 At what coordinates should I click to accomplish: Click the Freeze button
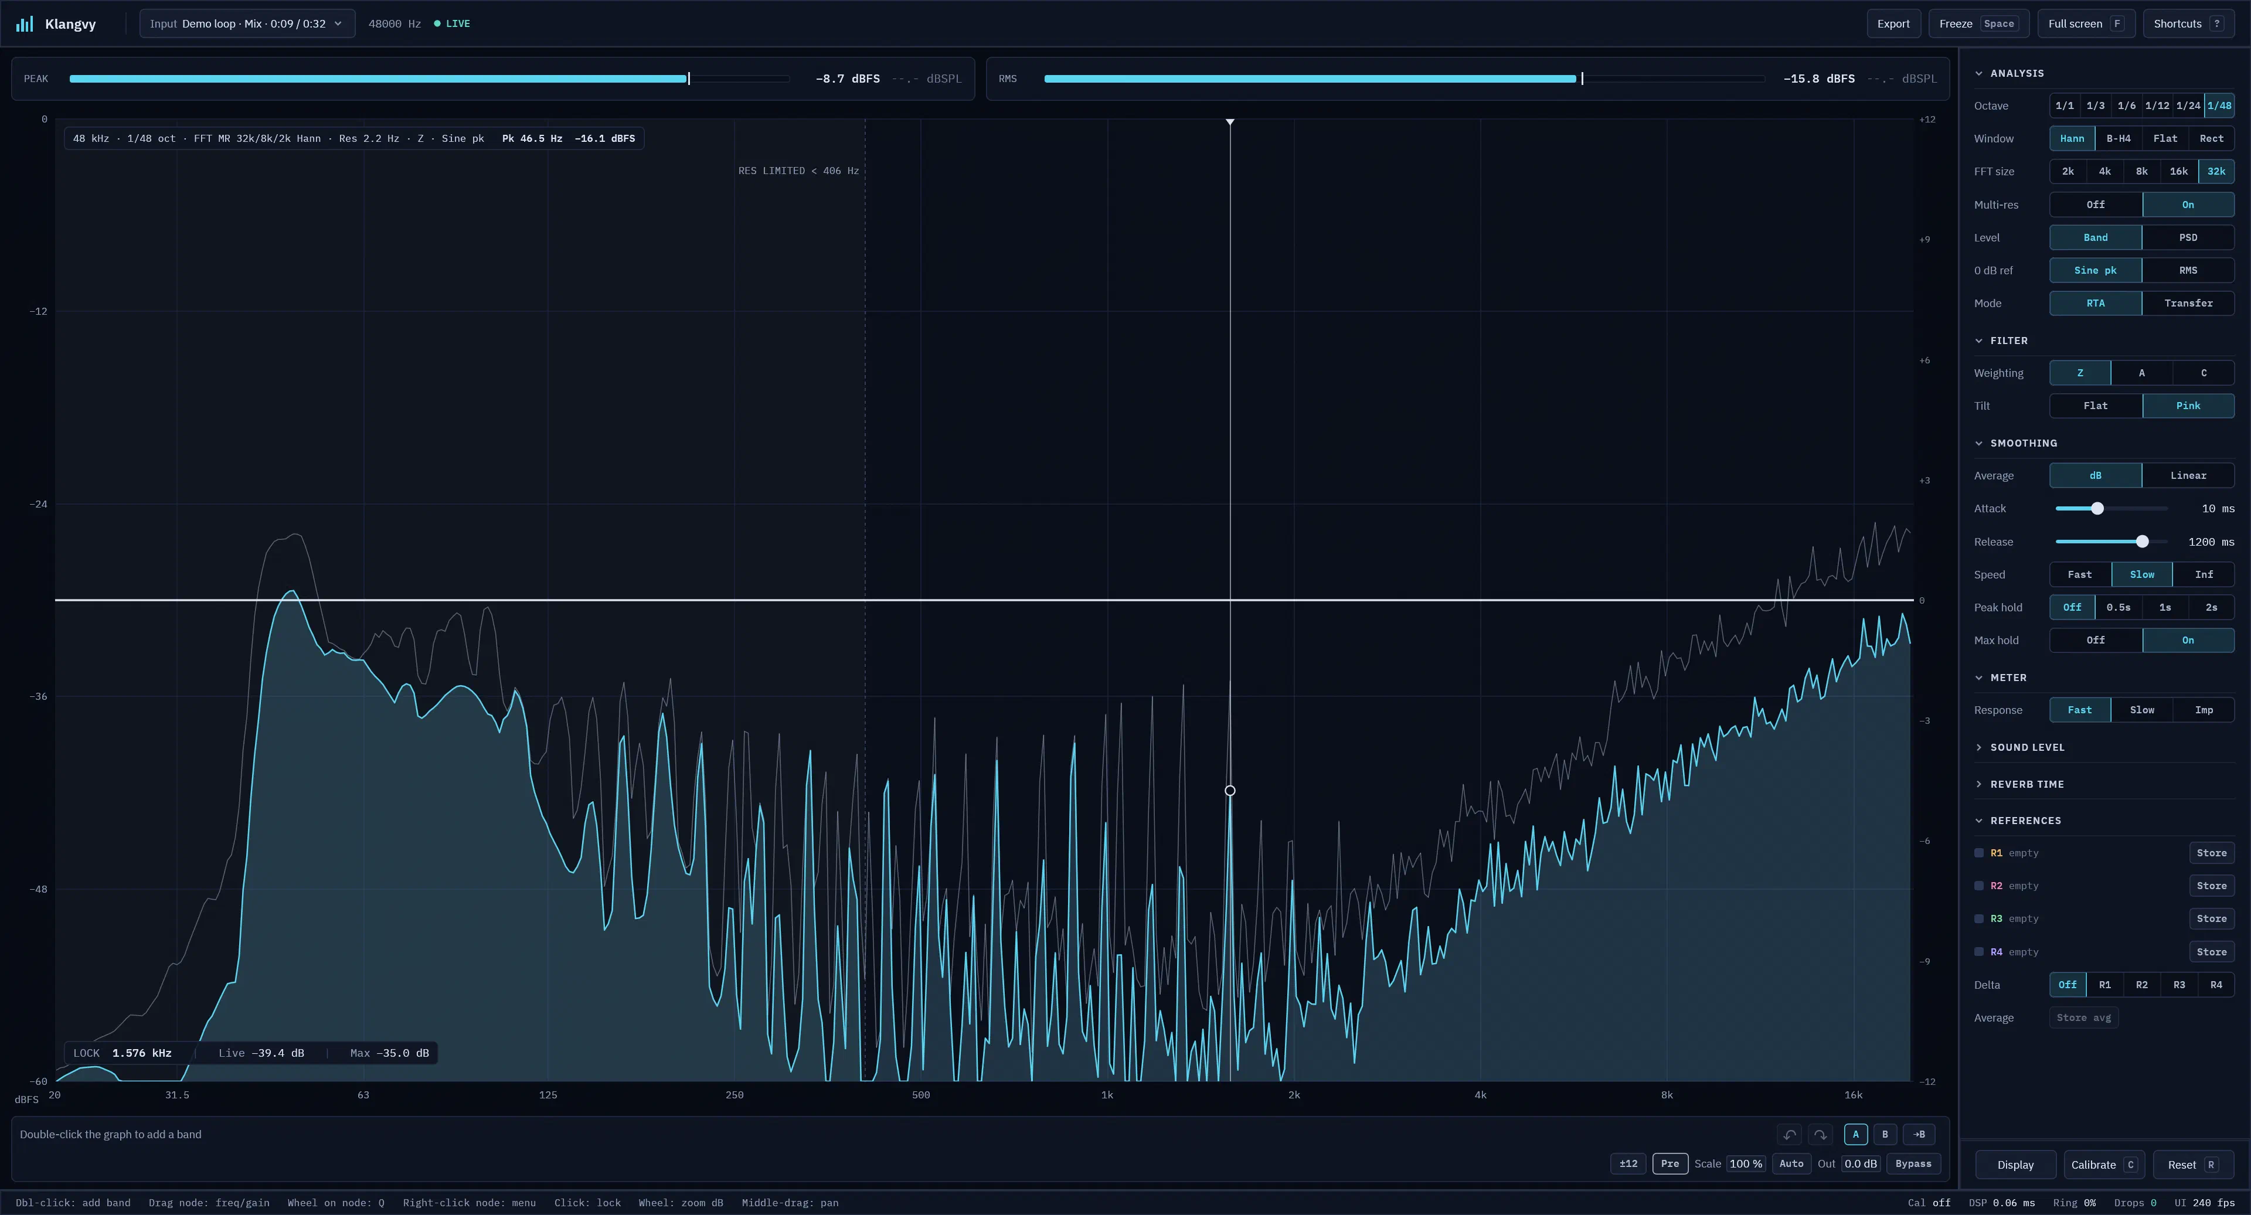coord(1978,23)
